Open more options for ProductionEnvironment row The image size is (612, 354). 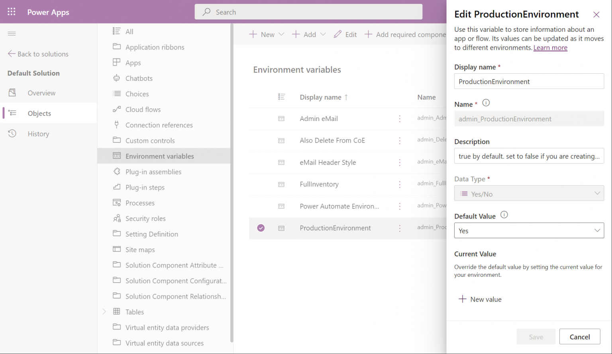pyautogui.click(x=400, y=228)
